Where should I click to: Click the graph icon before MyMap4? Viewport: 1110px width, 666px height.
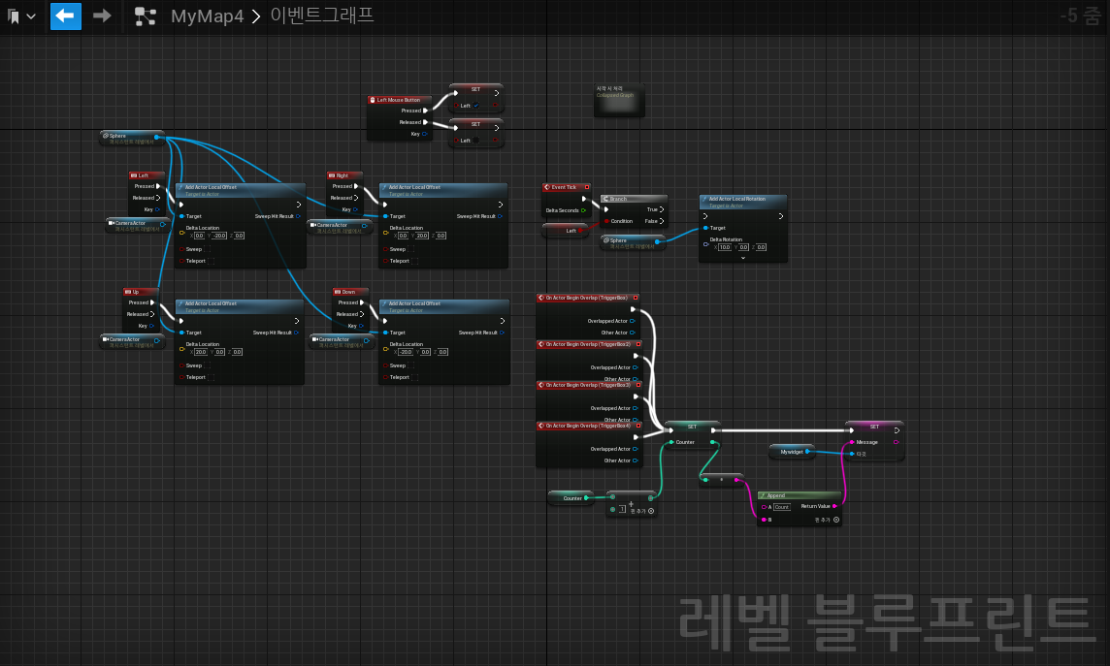pos(146,16)
